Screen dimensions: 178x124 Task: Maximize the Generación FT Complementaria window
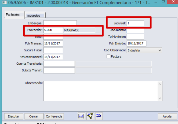click(163, 2)
